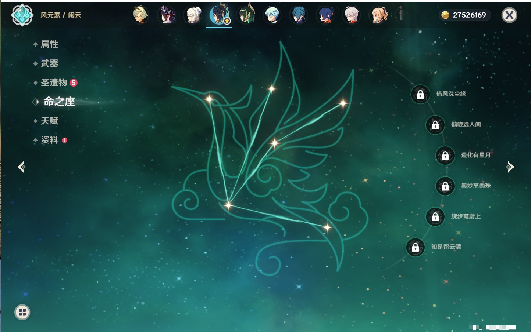Go to previous character with left arrow
Viewport: 531px width, 332px height.
point(21,167)
